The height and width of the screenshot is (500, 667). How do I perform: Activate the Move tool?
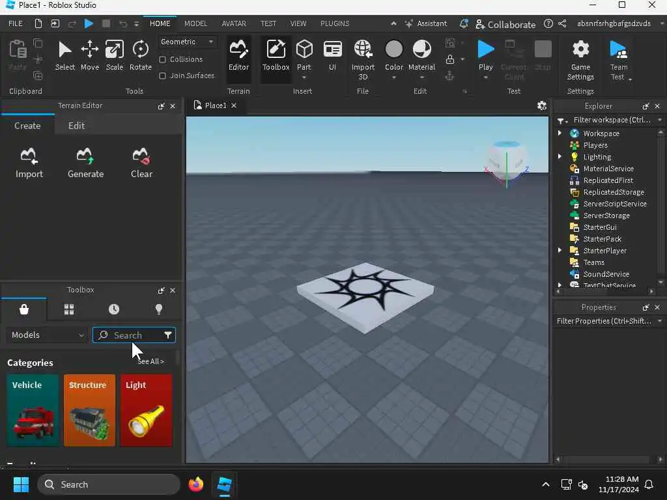click(90, 56)
